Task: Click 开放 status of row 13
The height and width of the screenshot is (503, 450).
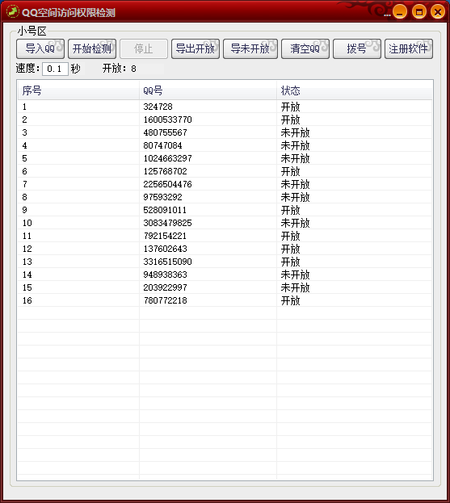Action: pos(291,262)
